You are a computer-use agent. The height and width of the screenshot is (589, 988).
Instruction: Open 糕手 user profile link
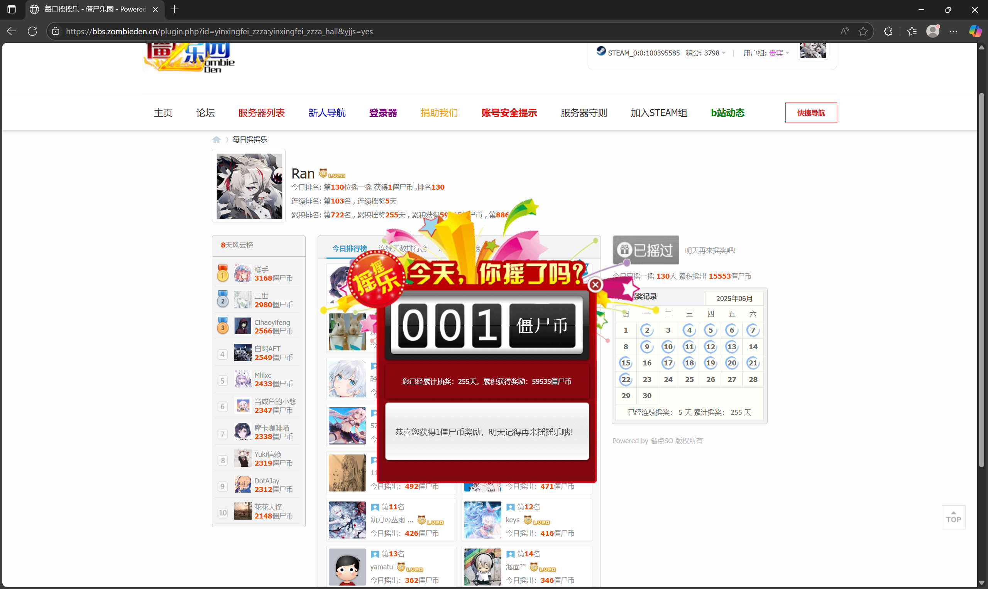(261, 269)
